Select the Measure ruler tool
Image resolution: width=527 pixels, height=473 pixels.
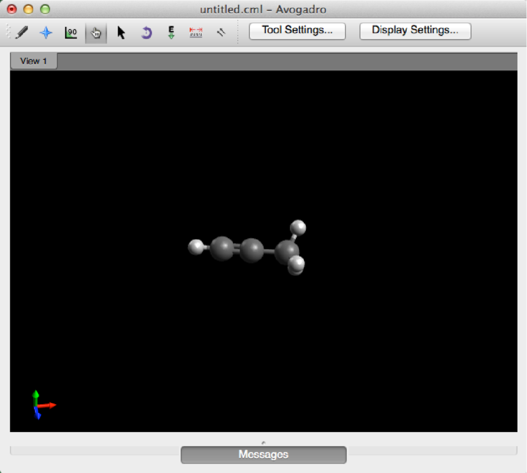click(195, 32)
